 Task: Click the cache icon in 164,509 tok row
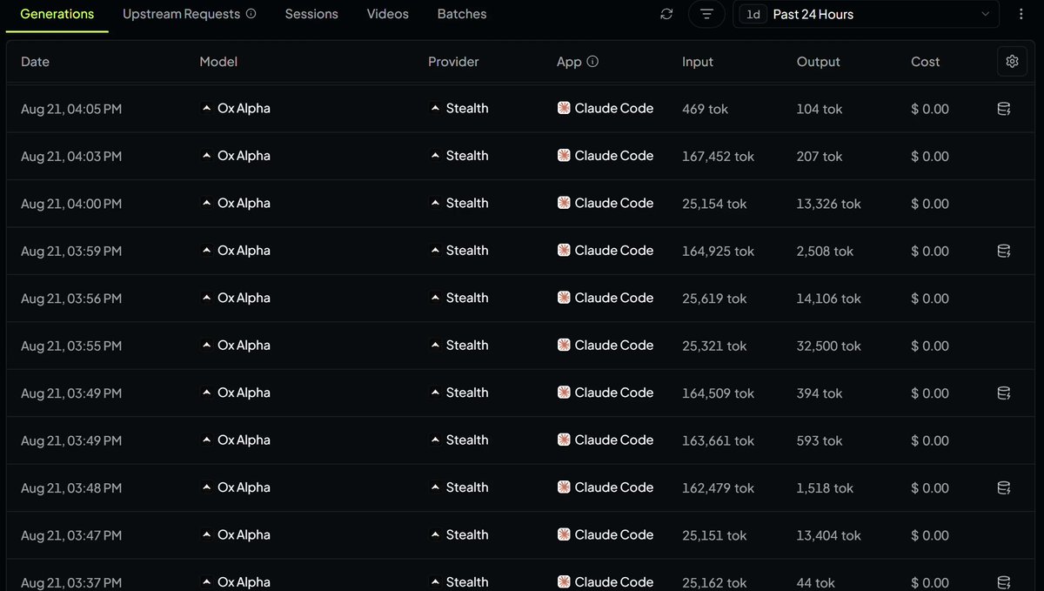coord(1003,393)
